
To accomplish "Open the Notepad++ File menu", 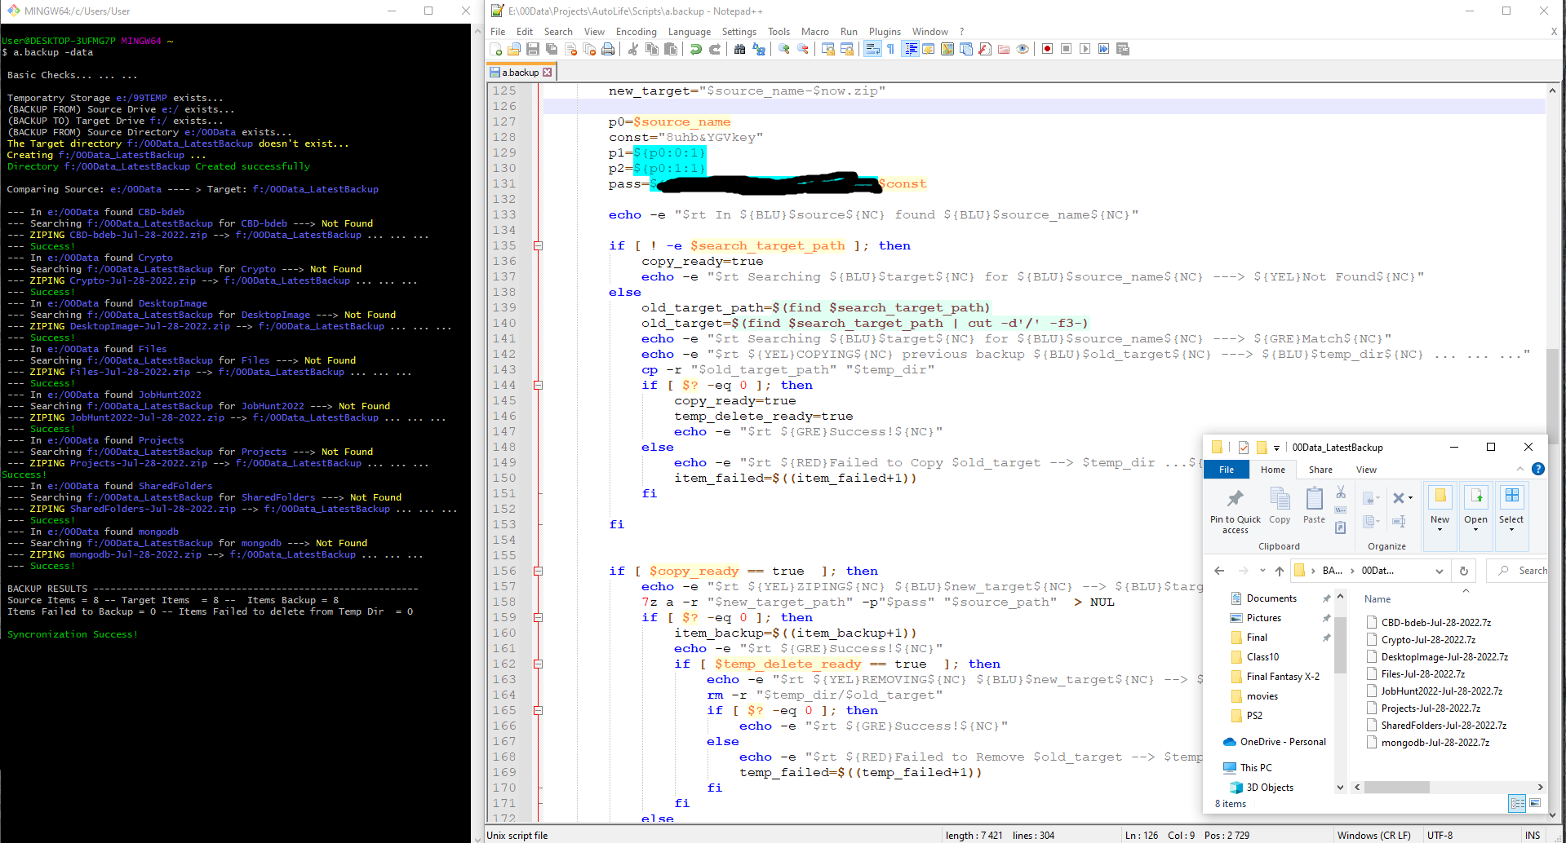I will point(498,32).
